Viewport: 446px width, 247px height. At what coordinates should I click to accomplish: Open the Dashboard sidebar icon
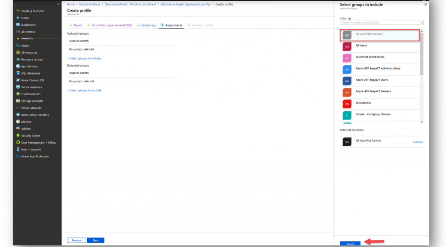click(18, 25)
